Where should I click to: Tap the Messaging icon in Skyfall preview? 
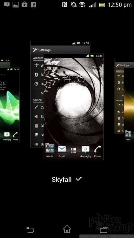tap(85, 151)
